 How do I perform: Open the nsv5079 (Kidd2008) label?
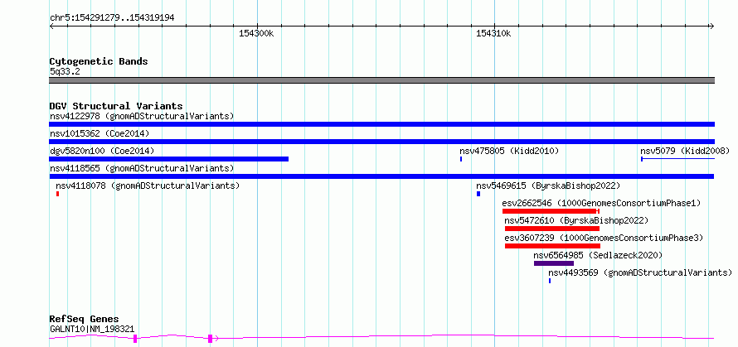[x=685, y=151]
